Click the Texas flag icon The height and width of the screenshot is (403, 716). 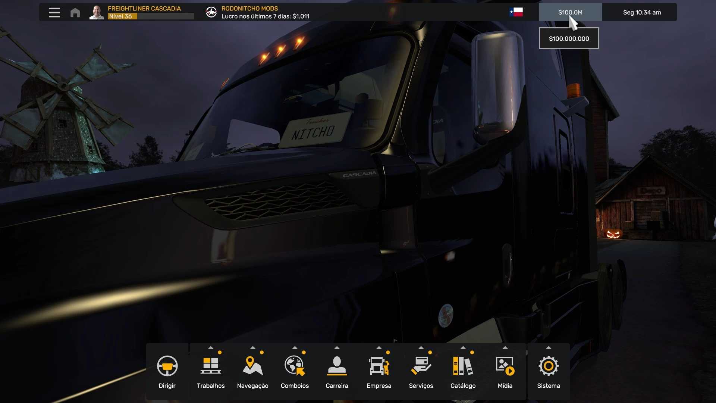click(516, 12)
